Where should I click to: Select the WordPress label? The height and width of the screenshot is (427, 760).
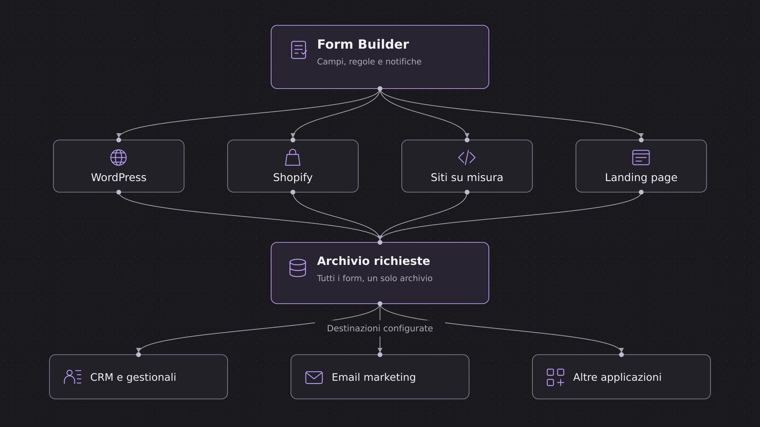pos(119,178)
